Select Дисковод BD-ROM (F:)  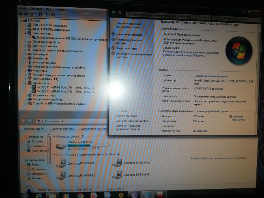76,175
